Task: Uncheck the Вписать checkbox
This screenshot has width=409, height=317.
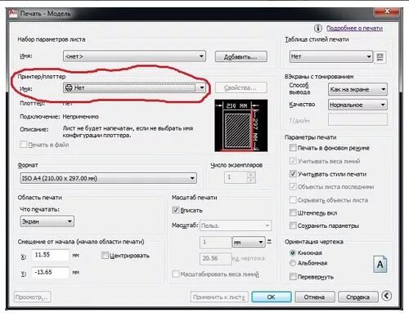Action: [176, 210]
